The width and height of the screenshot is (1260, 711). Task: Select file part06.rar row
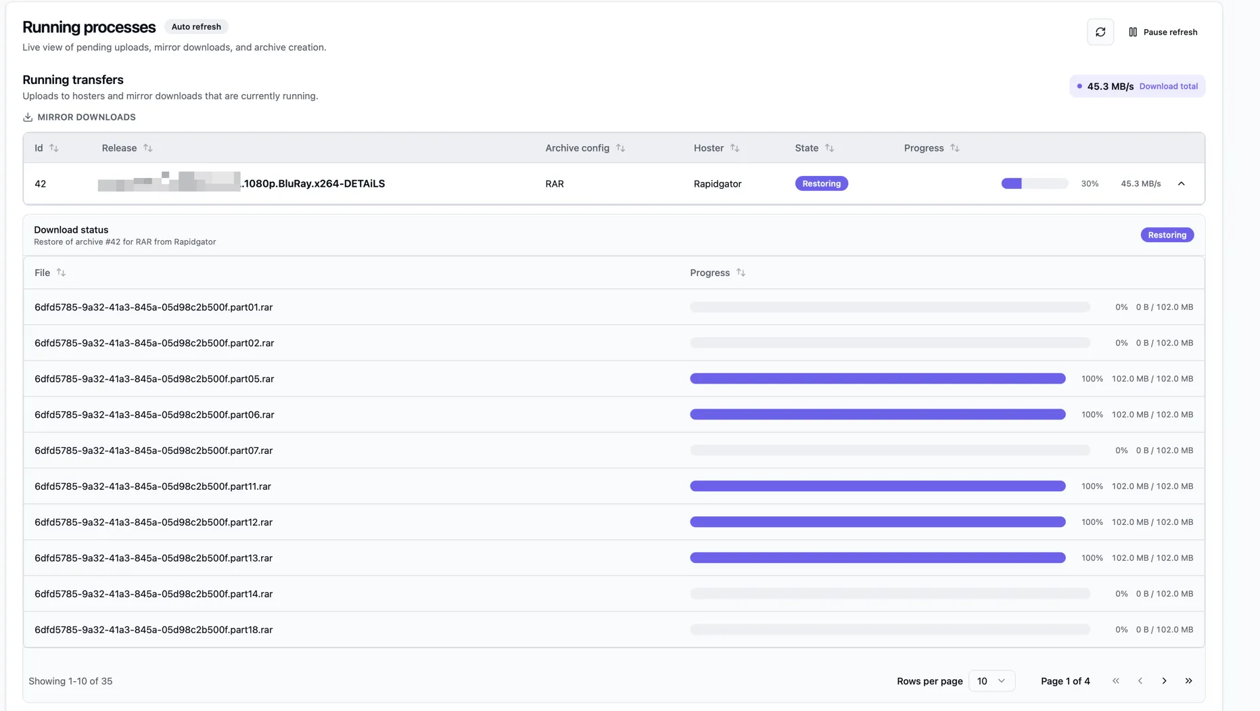click(613, 415)
